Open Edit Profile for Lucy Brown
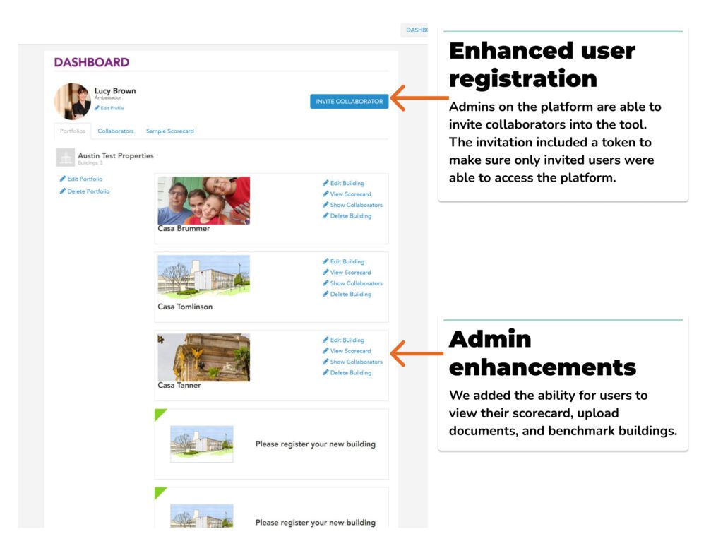723x546 pixels. (x=113, y=108)
